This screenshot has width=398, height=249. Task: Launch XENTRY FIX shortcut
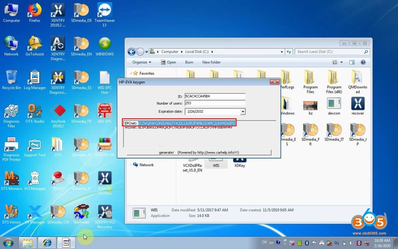[104, 147]
